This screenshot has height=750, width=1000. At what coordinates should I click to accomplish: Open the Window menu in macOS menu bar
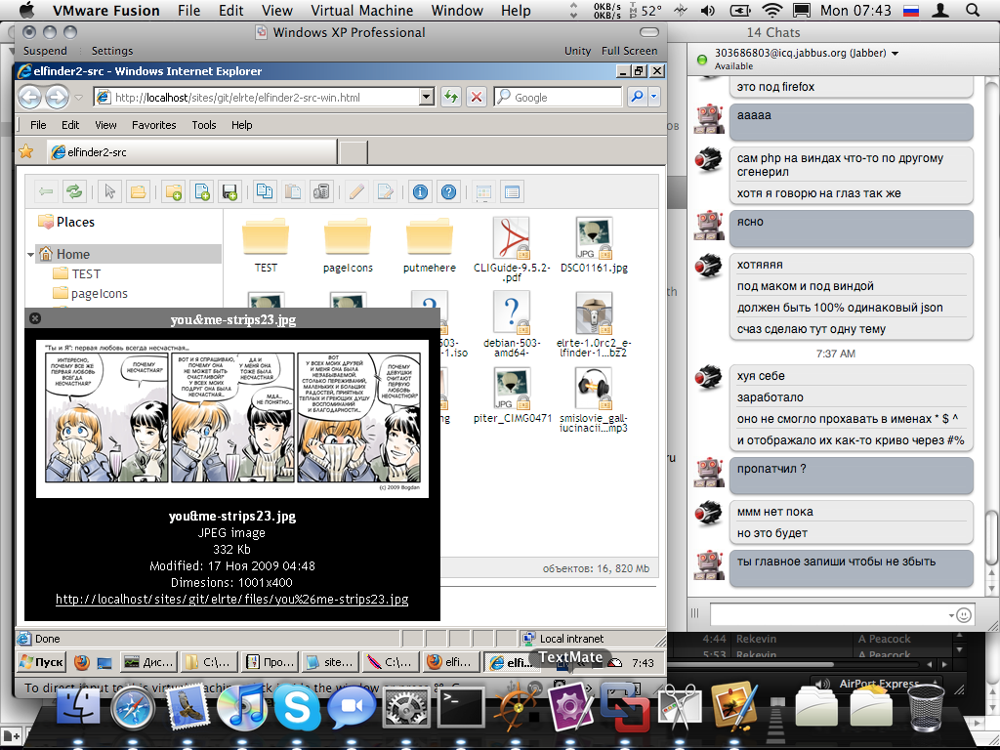457,10
